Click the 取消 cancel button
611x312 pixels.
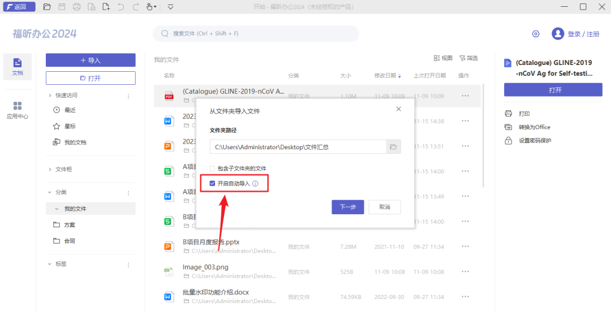(x=385, y=207)
